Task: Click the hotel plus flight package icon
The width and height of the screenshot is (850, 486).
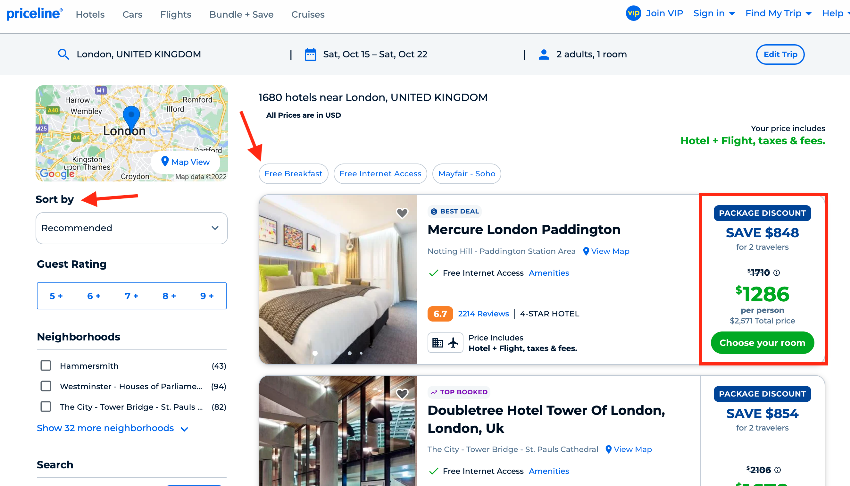Action: (445, 343)
